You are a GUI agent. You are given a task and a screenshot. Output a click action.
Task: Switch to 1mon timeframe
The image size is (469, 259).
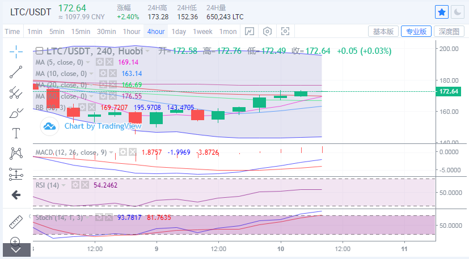click(228, 31)
